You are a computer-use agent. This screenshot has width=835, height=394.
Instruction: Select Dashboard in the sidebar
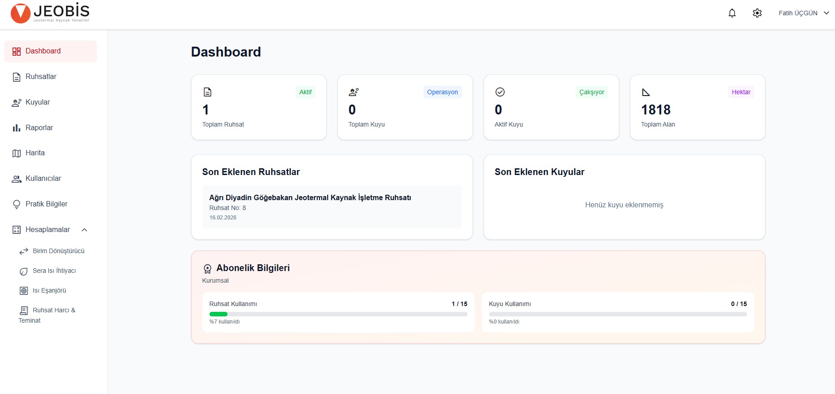(x=50, y=51)
